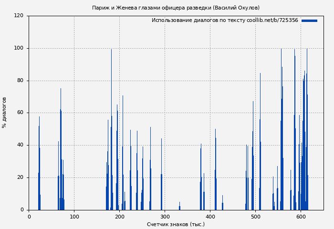Screen dimensions: 334x229
Task: Click the y-axis tick label 100
Action: click(x=19, y=48)
